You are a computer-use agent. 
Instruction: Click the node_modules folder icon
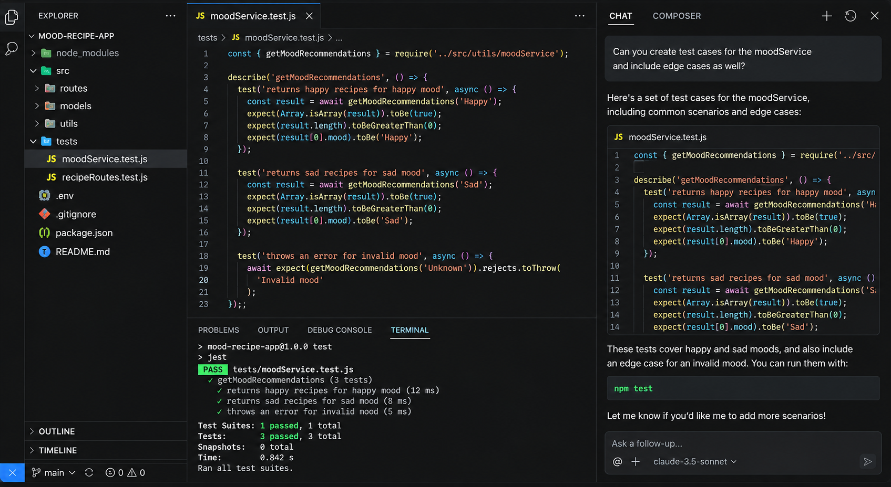click(x=46, y=53)
